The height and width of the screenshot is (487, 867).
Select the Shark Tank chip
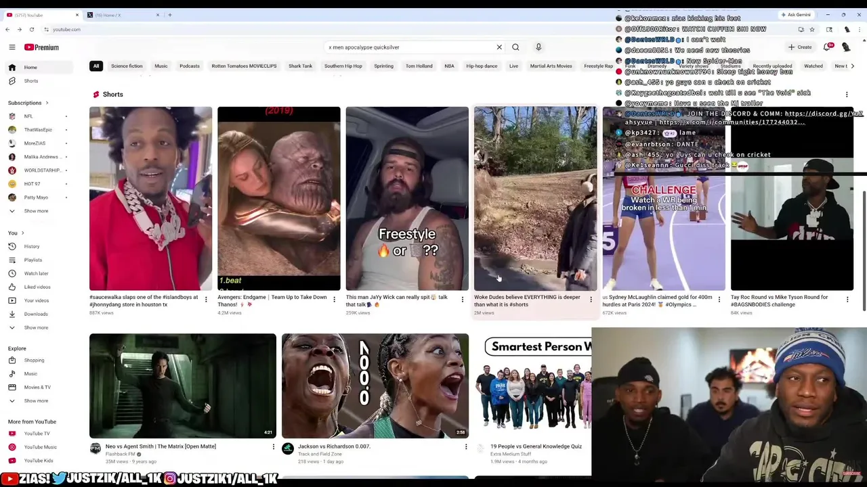[x=300, y=66]
